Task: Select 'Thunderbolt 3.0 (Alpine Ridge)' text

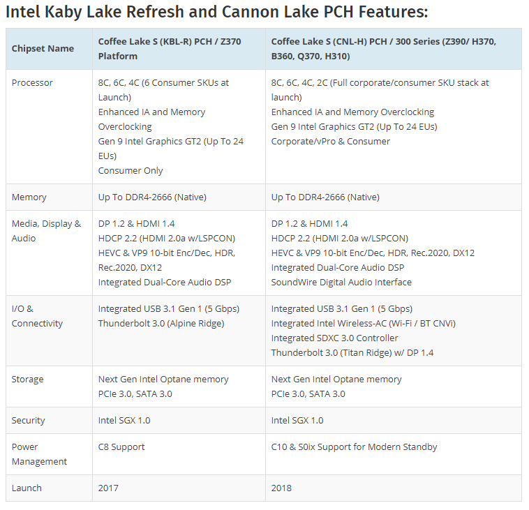Action: pos(161,324)
